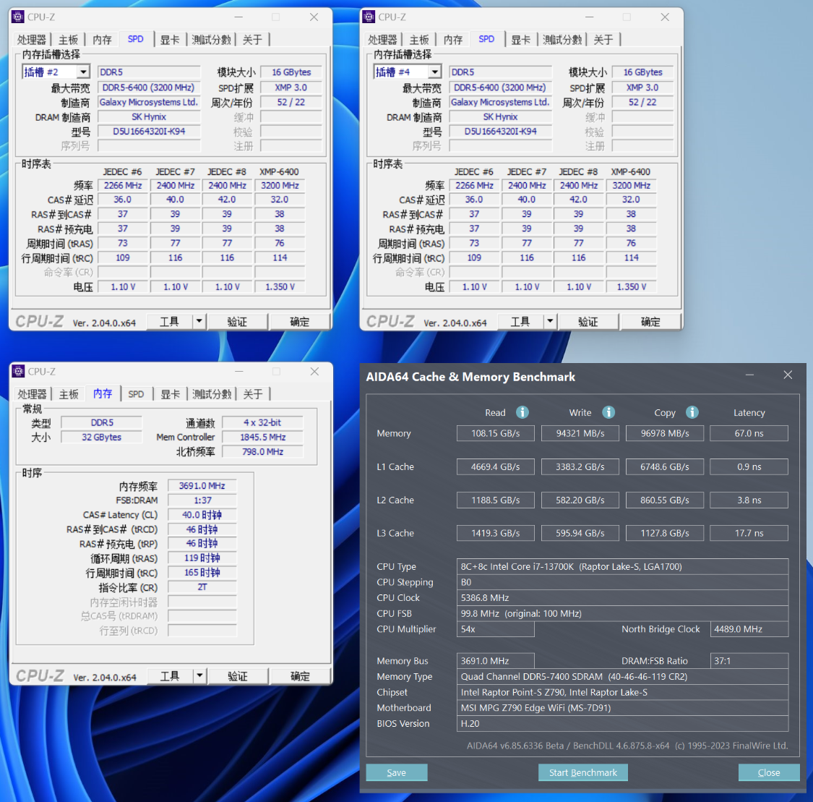
Task: Expand 工具 arrow in slot #4 CPU-Z window
Action: point(550,322)
